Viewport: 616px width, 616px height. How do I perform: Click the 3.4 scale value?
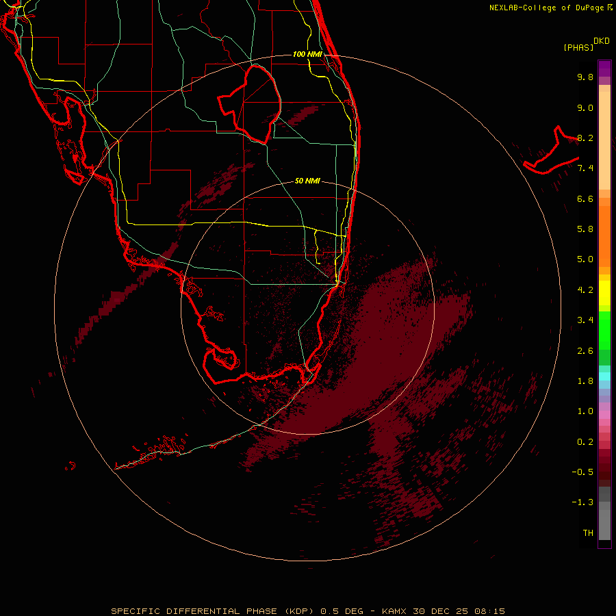click(x=585, y=320)
